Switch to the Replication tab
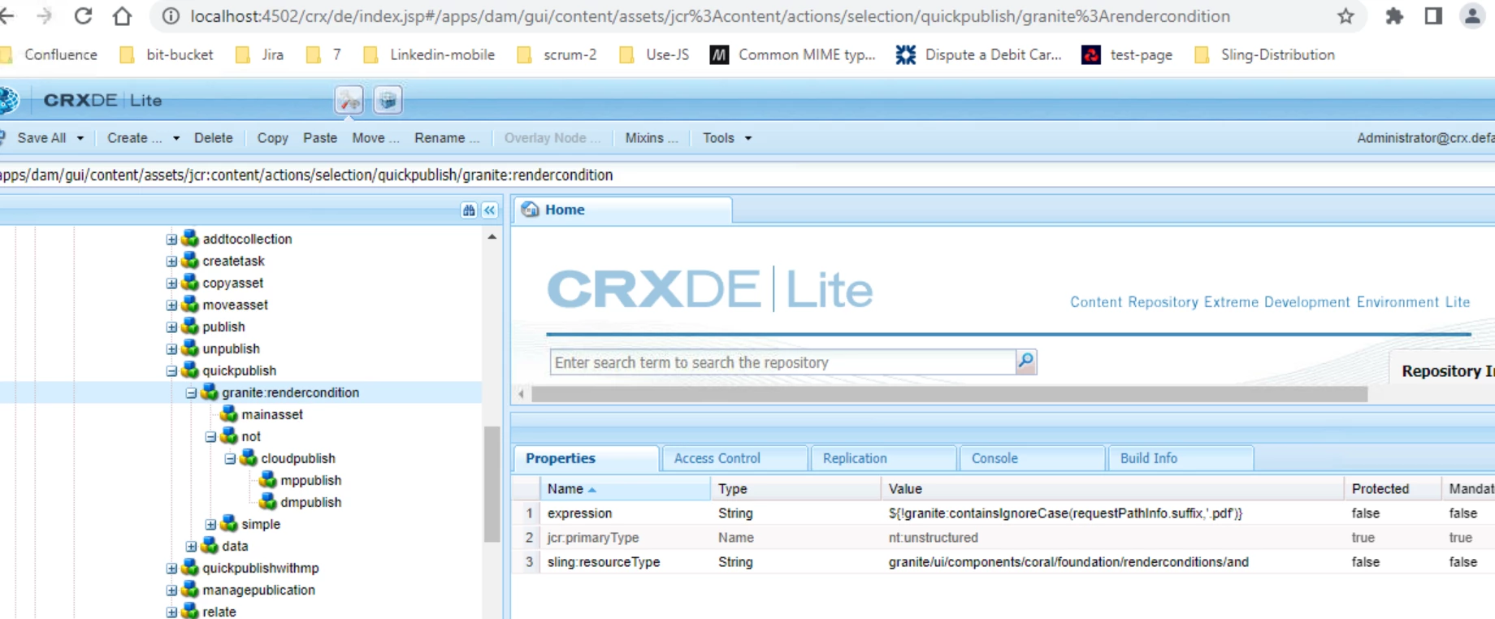This screenshot has width=1495, height=619. tap(884, 458)
